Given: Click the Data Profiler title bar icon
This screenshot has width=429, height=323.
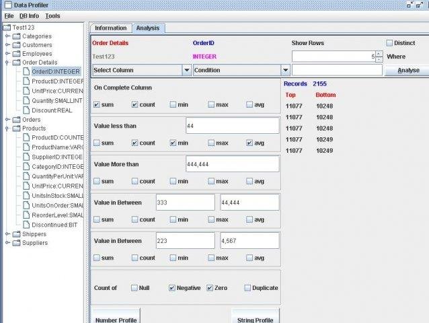Looking at the screenshot, I should click(x=8, y=5).
